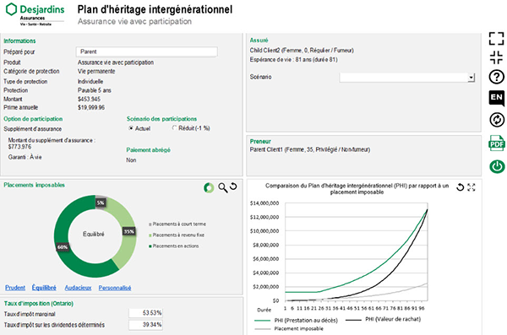Screen dimensions: 507x335
Task: Click the Desjardins Assurances logo
Action: pyautogui.click(x=35, y=14)
